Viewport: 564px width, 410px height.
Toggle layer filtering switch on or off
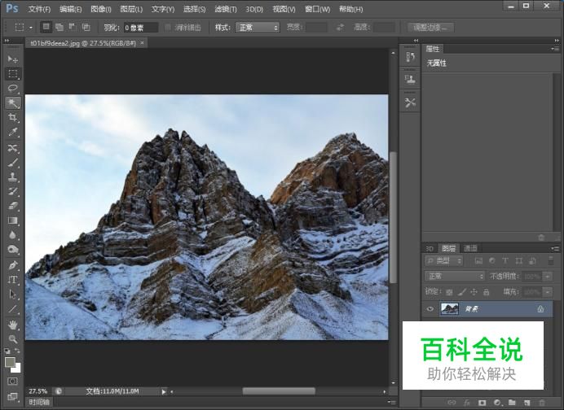coord(550,261)
